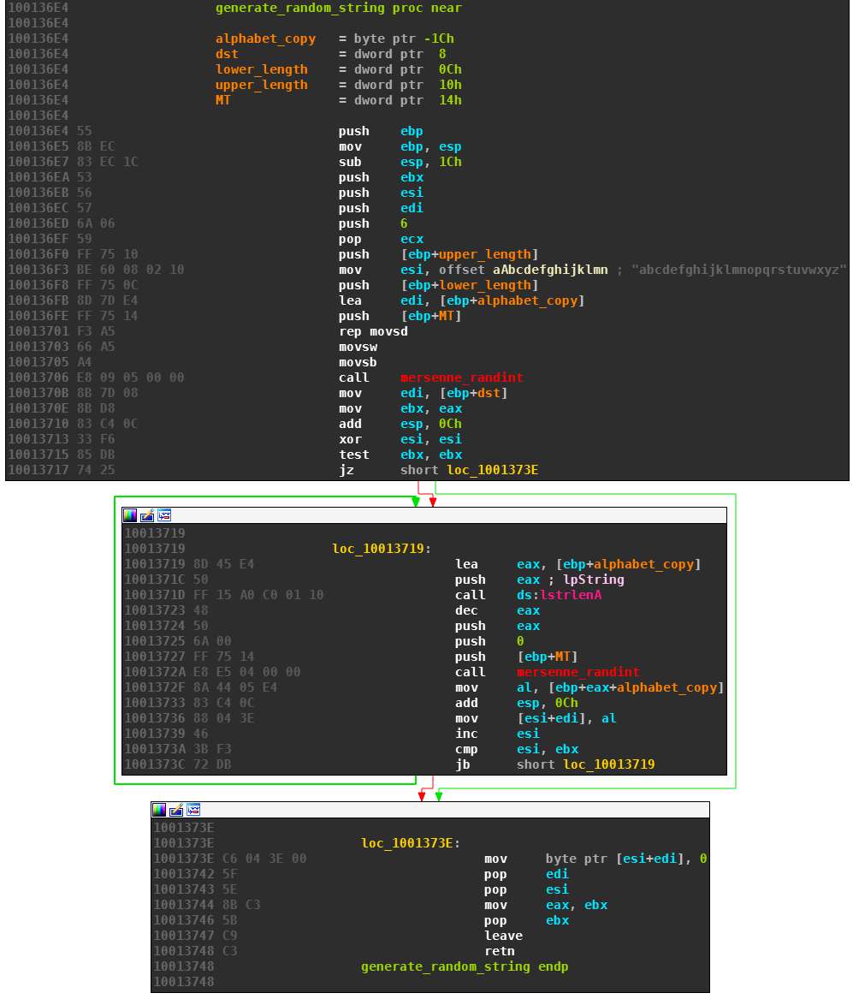
Task: Click the 'leave' instruction
Action: click(x=504, y=936)
